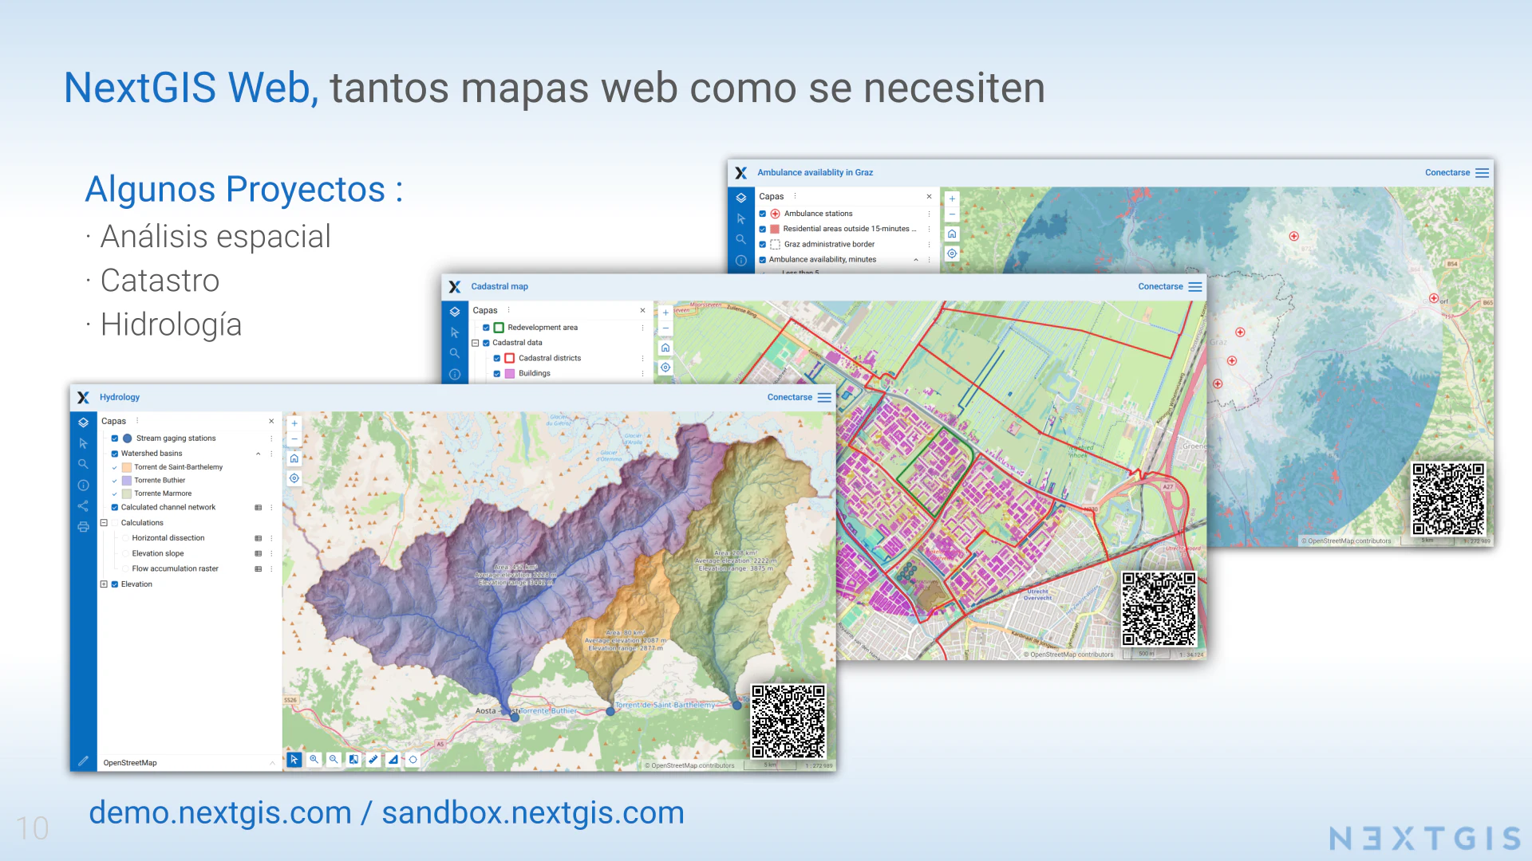This screenshot has width=1532, height=861.
Task: Select Horizontal dissection radio option
Action: click(x=125, y=538)
